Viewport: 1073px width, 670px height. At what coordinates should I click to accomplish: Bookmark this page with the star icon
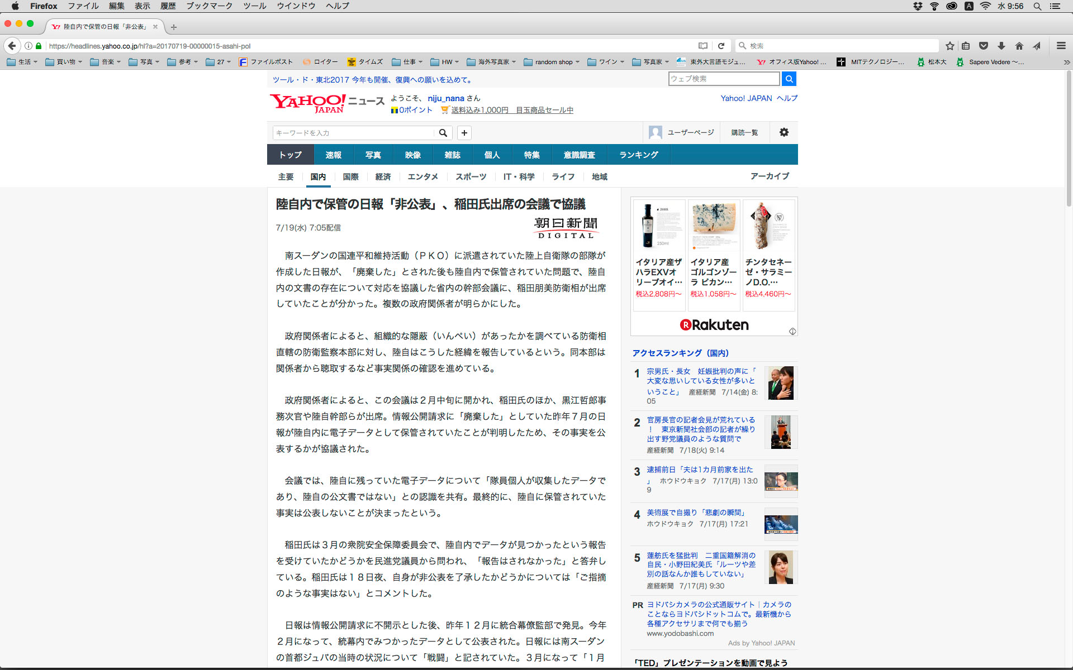(x=949, y=46)
